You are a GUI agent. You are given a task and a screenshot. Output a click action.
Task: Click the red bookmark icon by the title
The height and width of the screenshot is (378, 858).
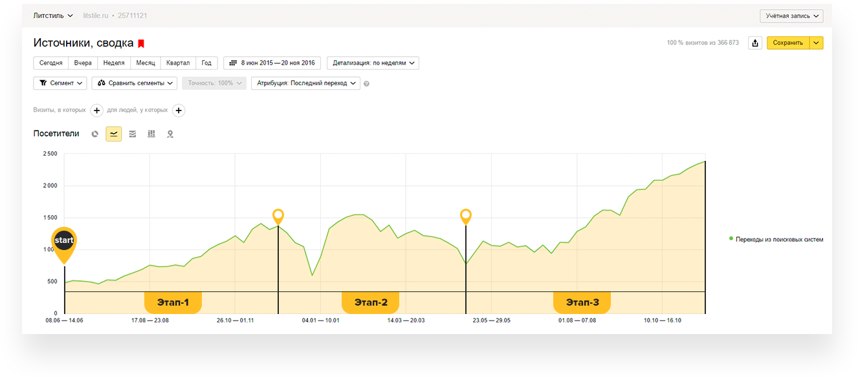tap(141, 43)
